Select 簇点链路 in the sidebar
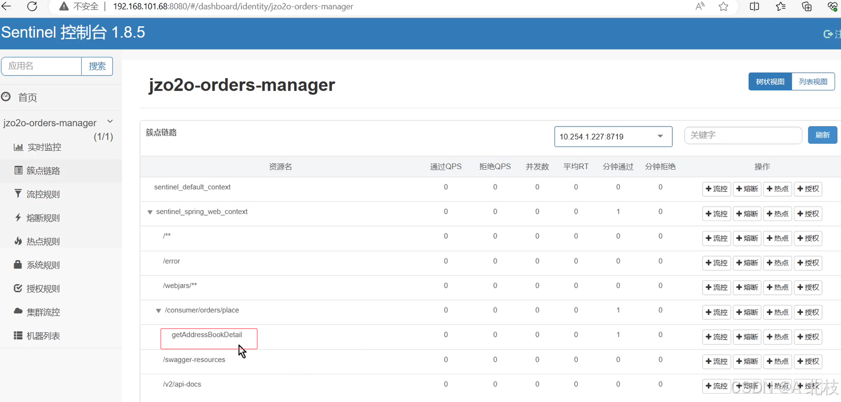Screen dimensions: 841x402 point(43,171)
